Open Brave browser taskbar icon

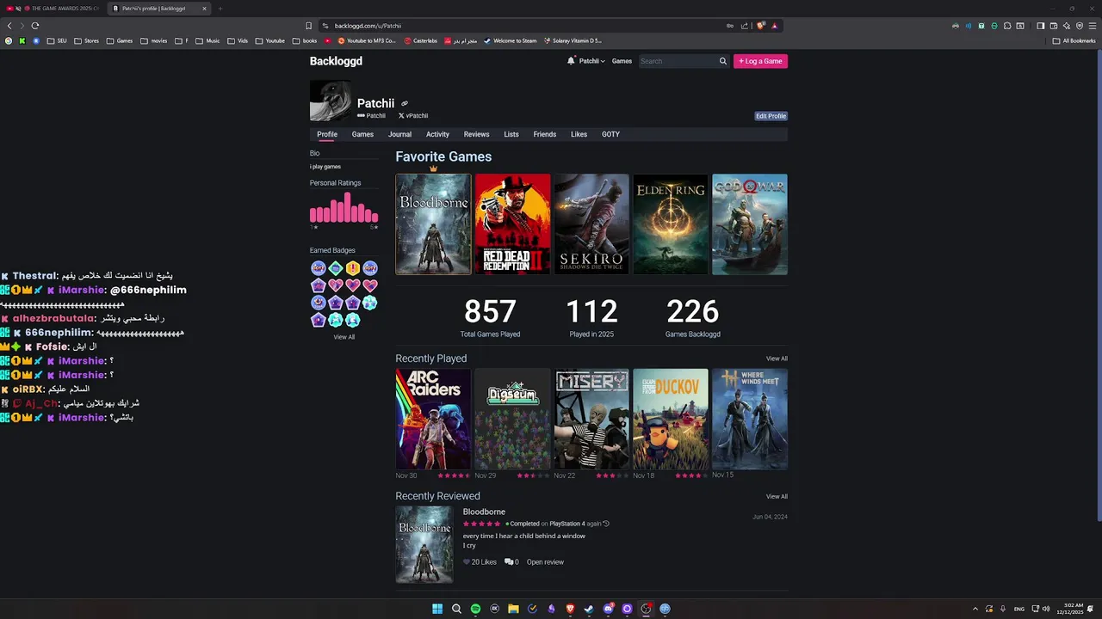570,609
